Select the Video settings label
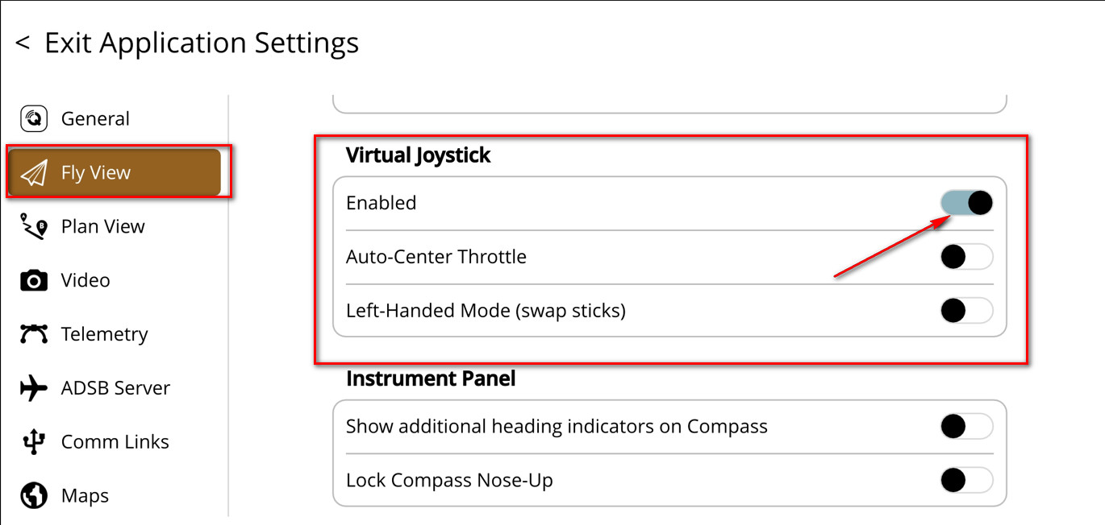Screen dimensions: 1105x525 [85, 281]
